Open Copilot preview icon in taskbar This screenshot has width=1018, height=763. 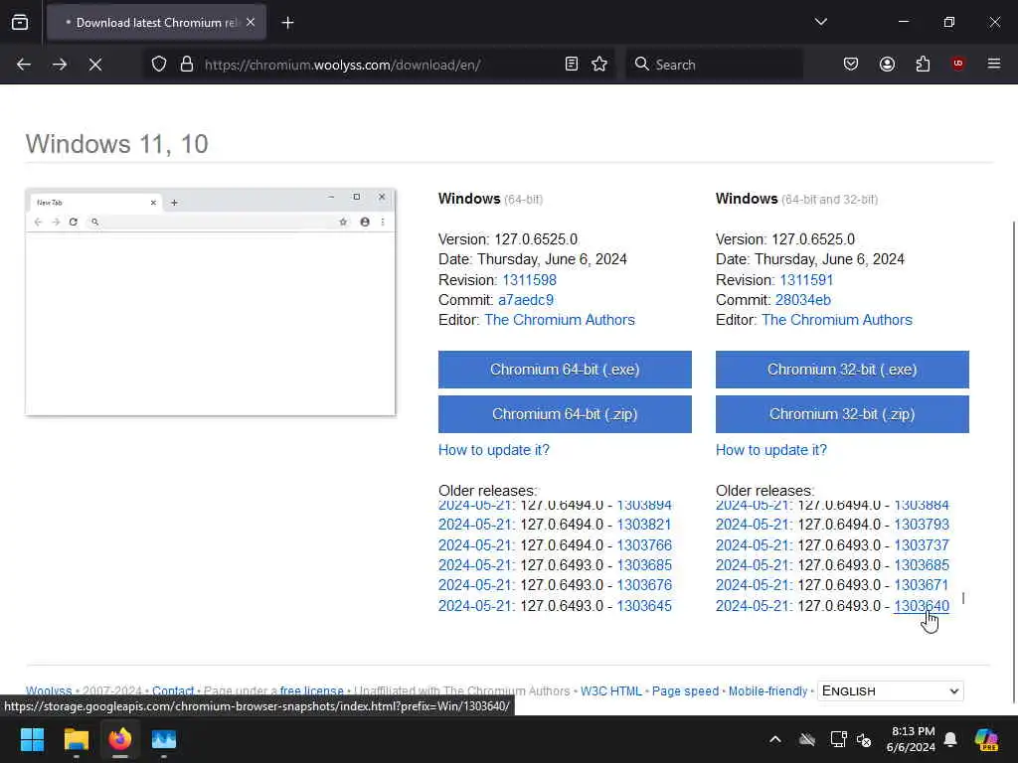[x=987, y=739]
